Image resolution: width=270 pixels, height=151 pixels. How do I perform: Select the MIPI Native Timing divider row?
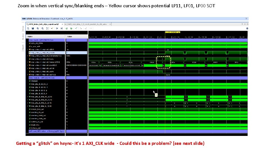tap(47, 131)
